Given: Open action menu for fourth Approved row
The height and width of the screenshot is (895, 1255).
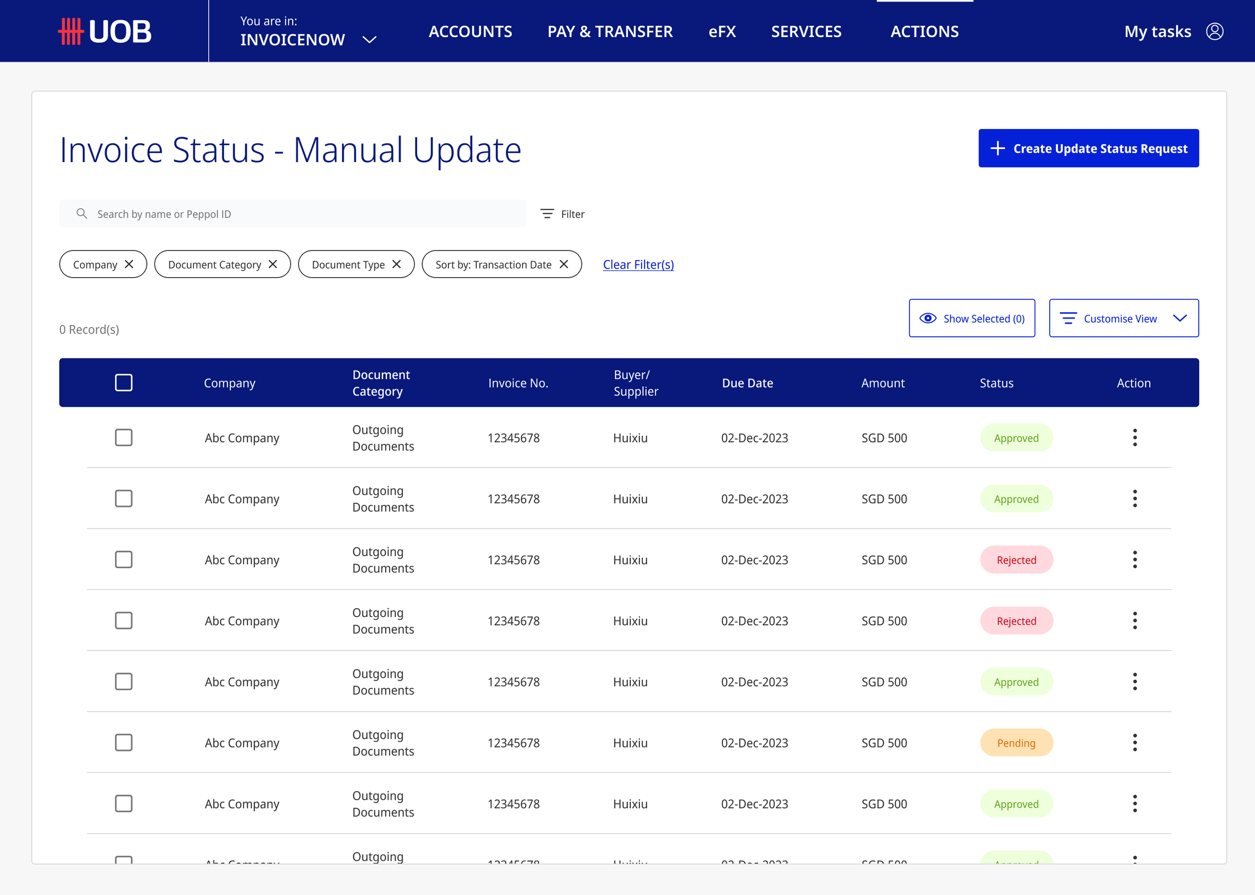Looking at the screenshot, I should (x=1135, y=804).
